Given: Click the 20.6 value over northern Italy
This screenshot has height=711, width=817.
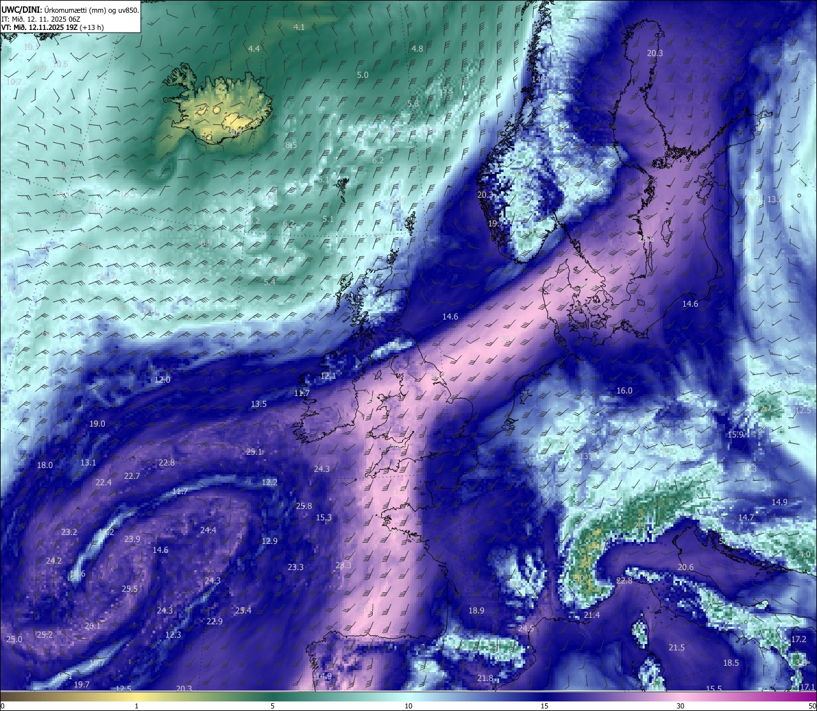Looking at the screenshot, I should tap(686, 567).
